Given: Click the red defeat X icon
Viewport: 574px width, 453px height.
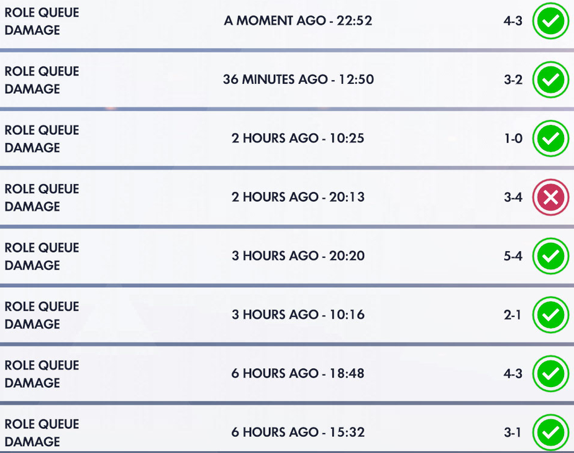Looking at the screenshot, I should 550,197.
